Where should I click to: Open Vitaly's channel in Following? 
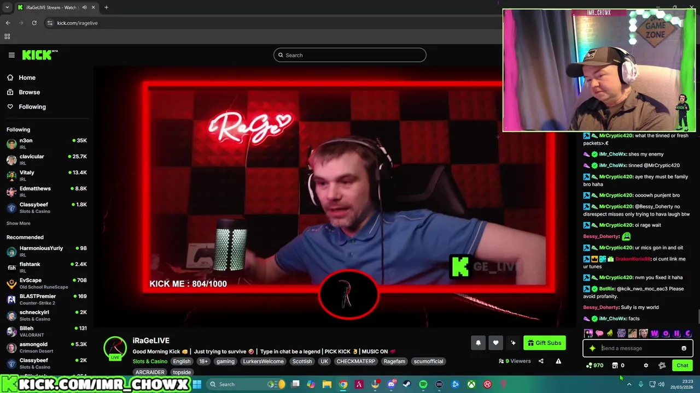[46, 175]
